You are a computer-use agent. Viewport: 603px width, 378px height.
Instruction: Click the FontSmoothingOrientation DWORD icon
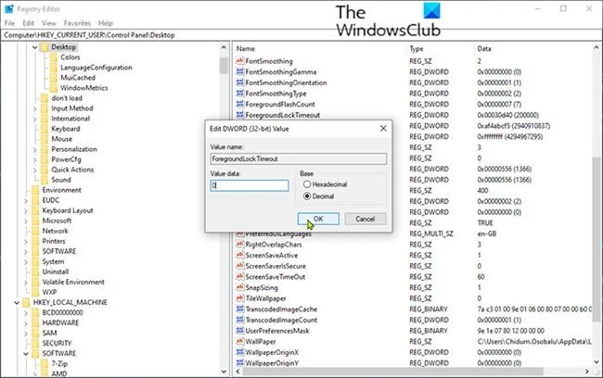click(240, 82)
